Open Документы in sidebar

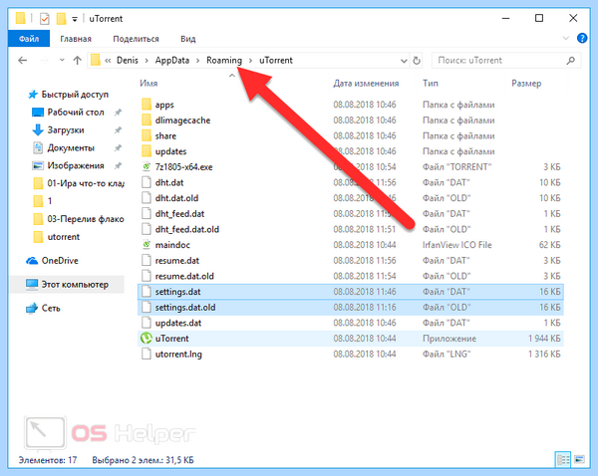[71, 147]
